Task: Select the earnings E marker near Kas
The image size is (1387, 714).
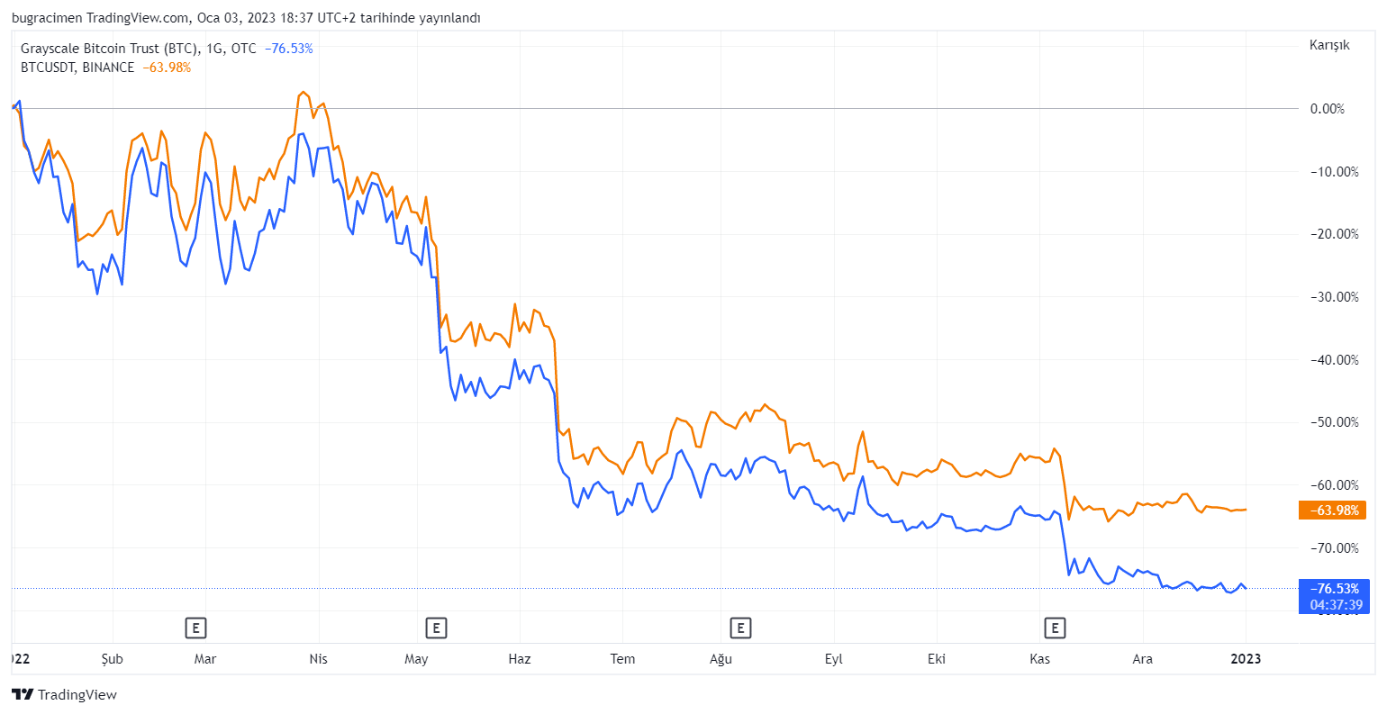Action: click(1054, 628)
